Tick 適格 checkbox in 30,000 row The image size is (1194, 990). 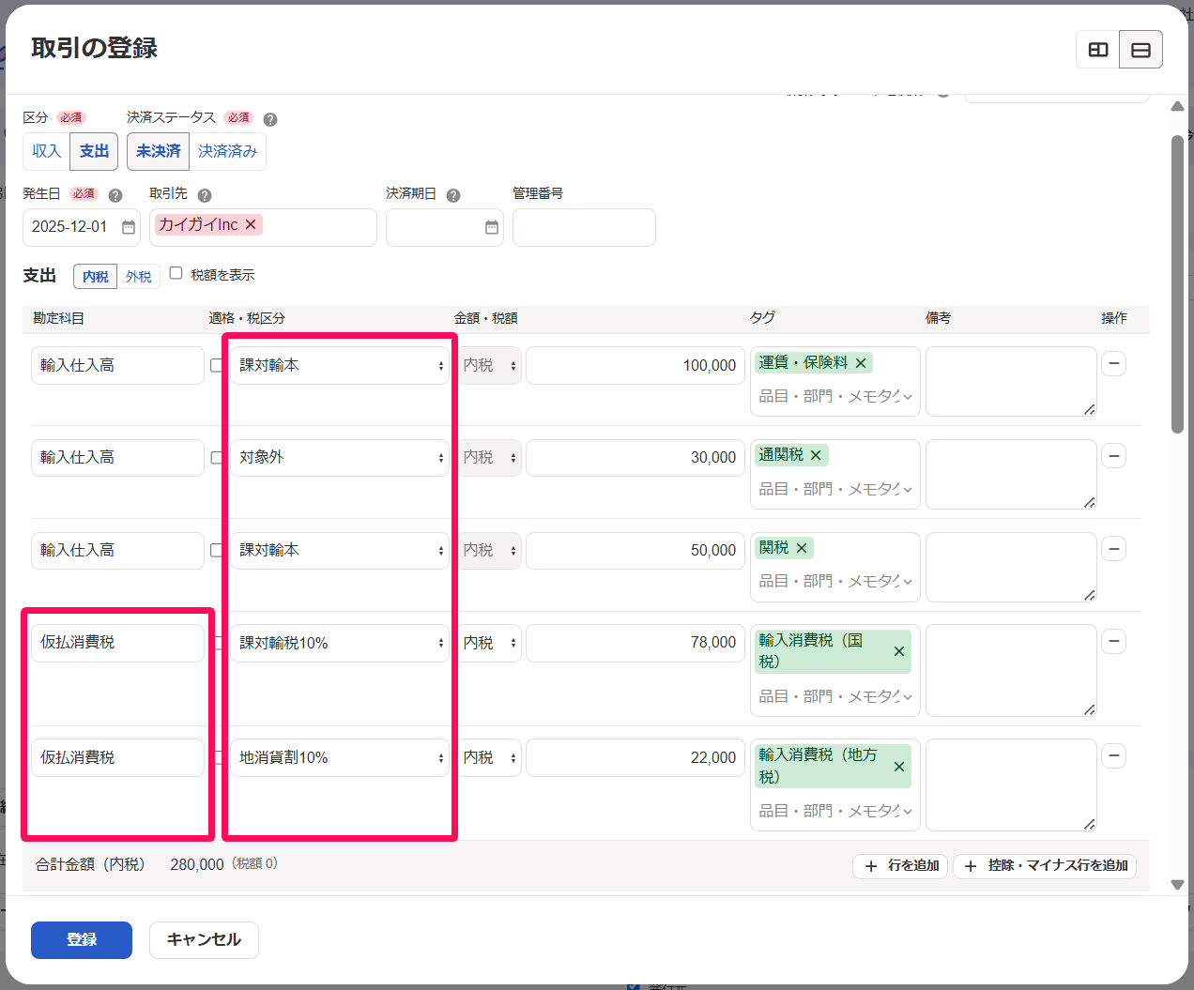pos(217,458)
